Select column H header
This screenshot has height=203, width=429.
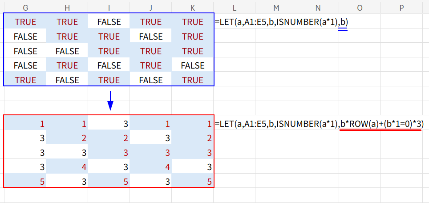(x=67, y=7)
